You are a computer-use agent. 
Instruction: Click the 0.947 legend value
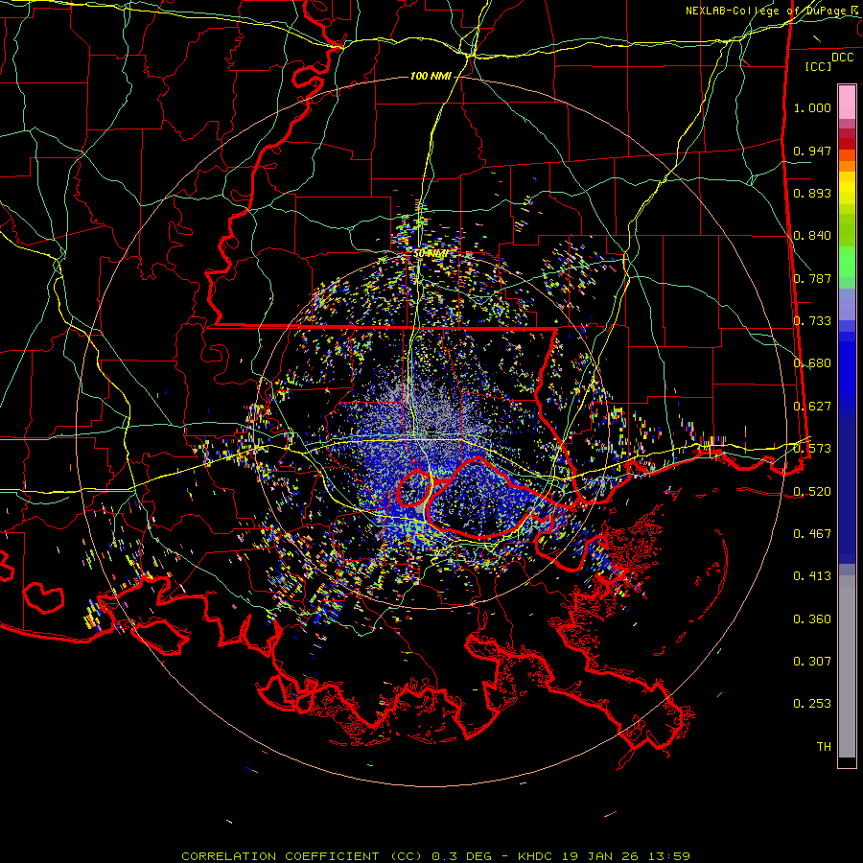[812, 151]
